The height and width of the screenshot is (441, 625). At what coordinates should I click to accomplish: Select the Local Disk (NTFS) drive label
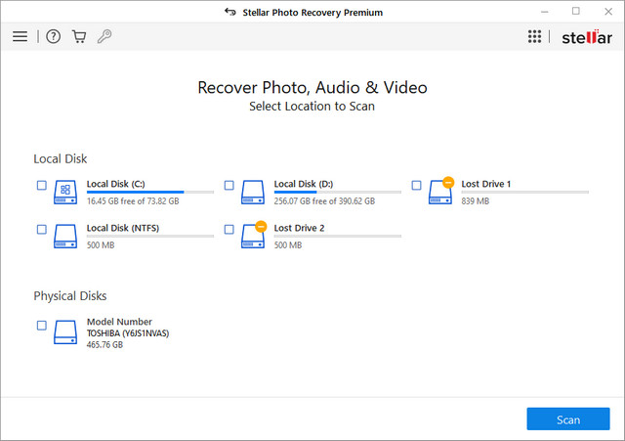122,228
